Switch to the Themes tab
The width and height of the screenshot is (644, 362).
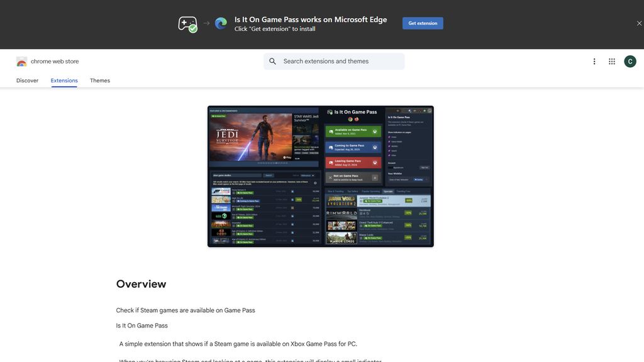[x=100, y=80]
